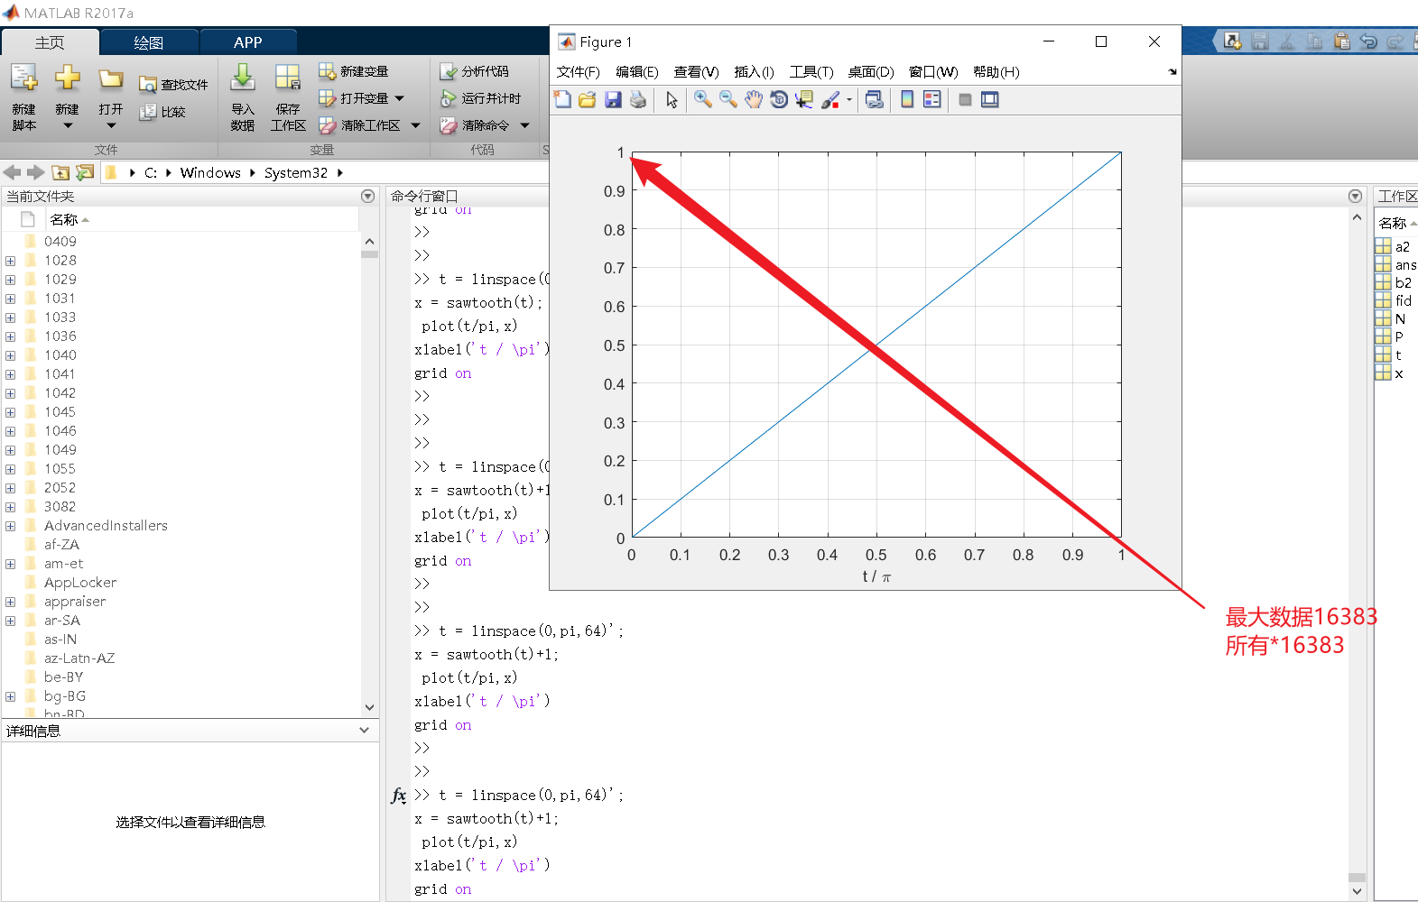Expand the arrow after System32 in path
Screen dimensions: 1418x902
[340, 173]
